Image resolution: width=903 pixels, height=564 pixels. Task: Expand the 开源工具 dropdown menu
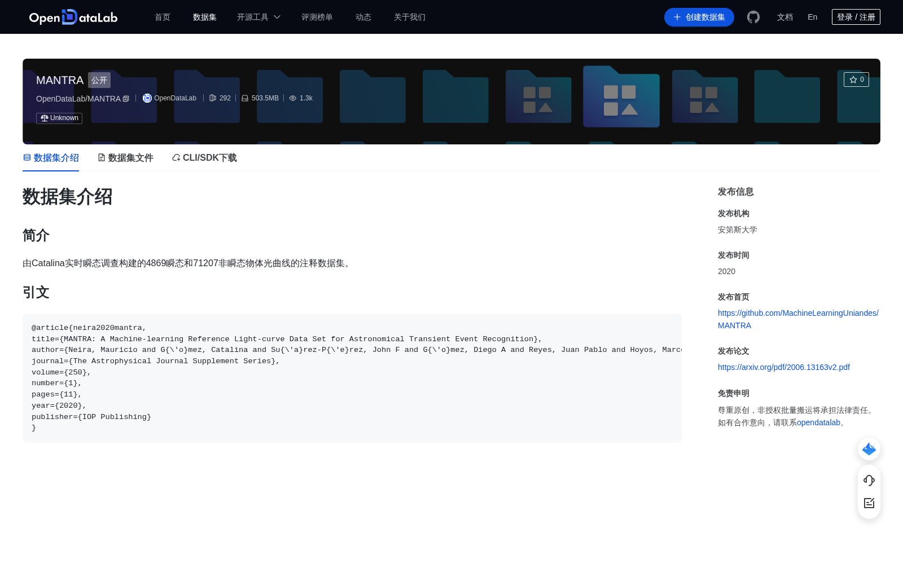[258, 17]
